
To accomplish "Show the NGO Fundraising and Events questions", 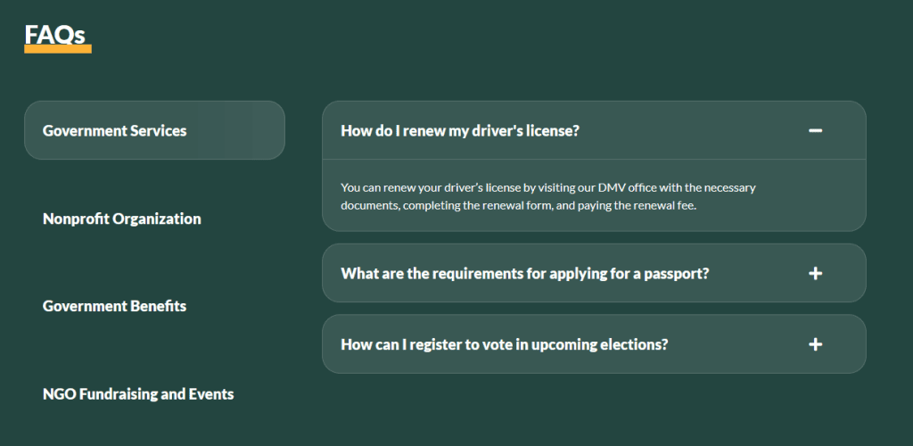I will [138, 393].
